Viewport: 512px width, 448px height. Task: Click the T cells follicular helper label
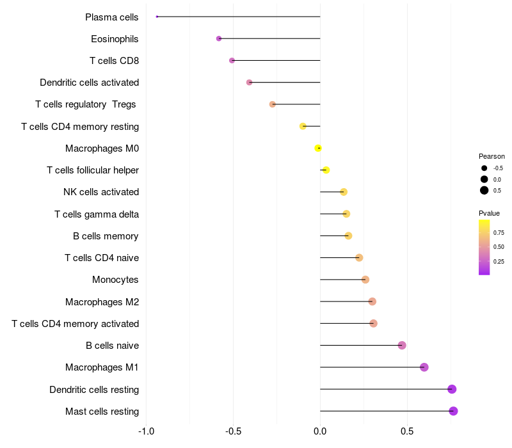tap(93, 170)
